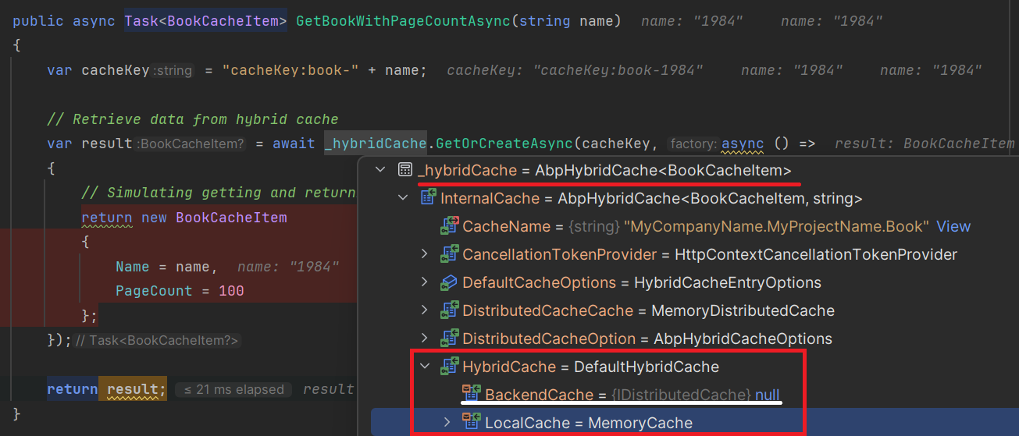Expand the DefaultCacheOptions node
Screen dimensions: 1019x436
point(425,282)
